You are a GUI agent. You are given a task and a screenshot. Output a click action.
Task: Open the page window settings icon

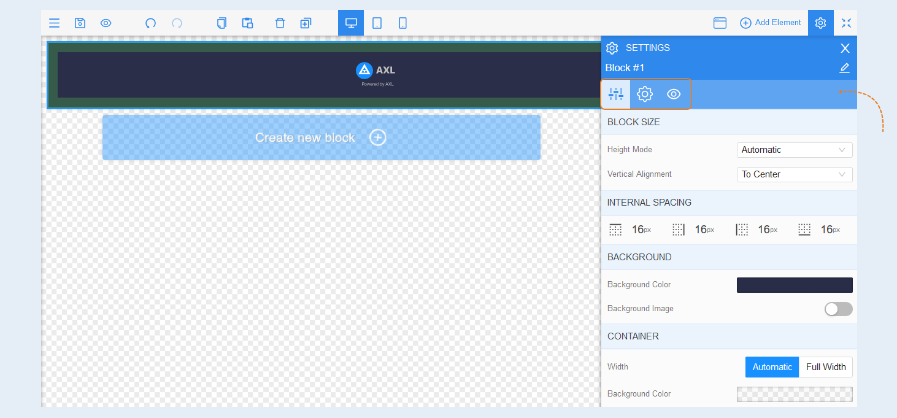point(720,23)
